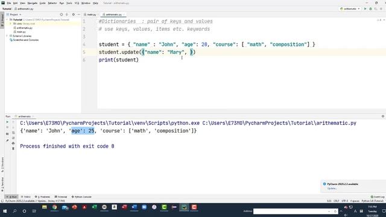Collapse the Tutorial root folder
Viewport: 386px width, 217px height.
[x=7, y=19]
